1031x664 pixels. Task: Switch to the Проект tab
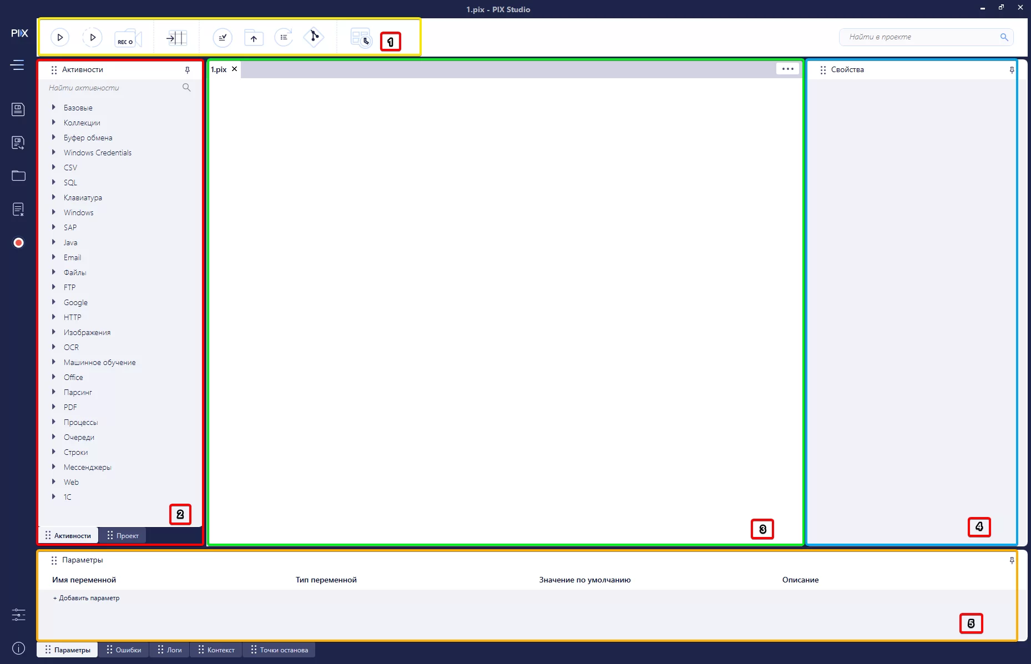123,535
